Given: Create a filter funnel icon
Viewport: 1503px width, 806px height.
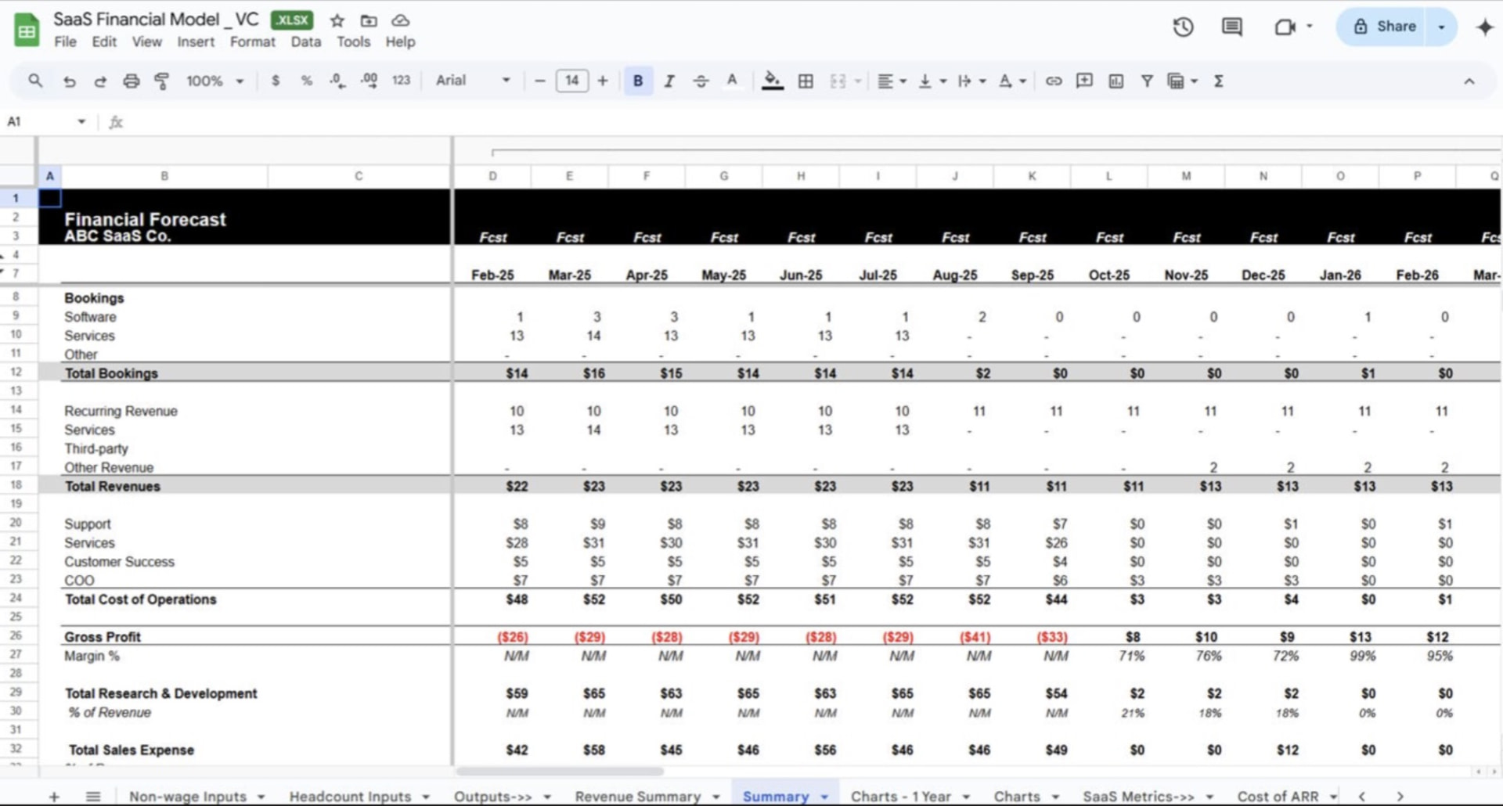Looking at the screenshot, I should tap(1146, 81).
